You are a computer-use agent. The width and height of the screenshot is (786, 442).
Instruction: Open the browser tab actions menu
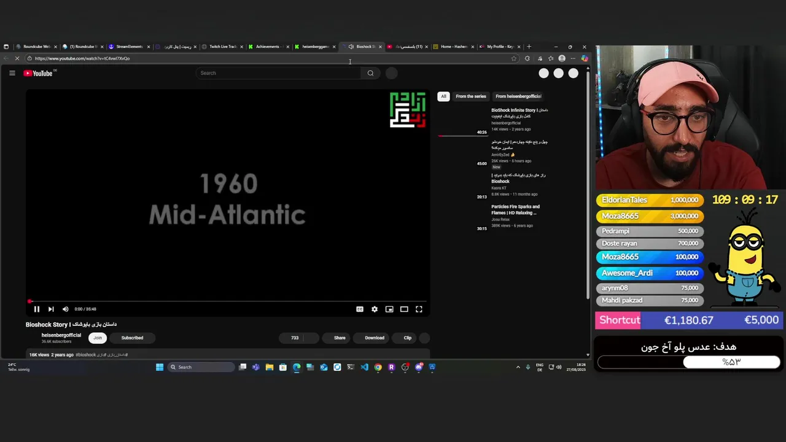point(6,47)
